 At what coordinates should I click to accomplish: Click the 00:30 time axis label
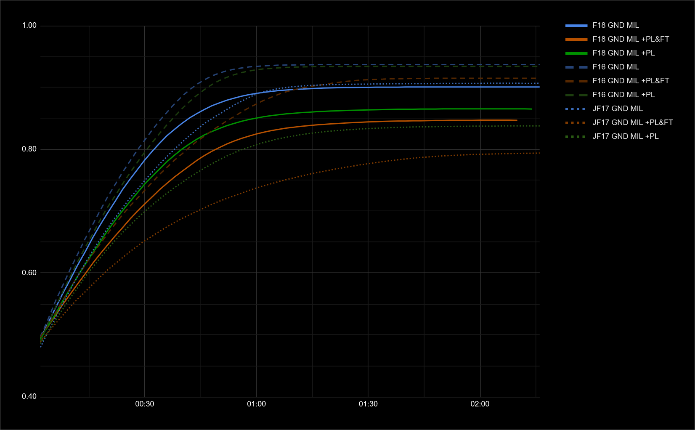(x=144, y=404)
